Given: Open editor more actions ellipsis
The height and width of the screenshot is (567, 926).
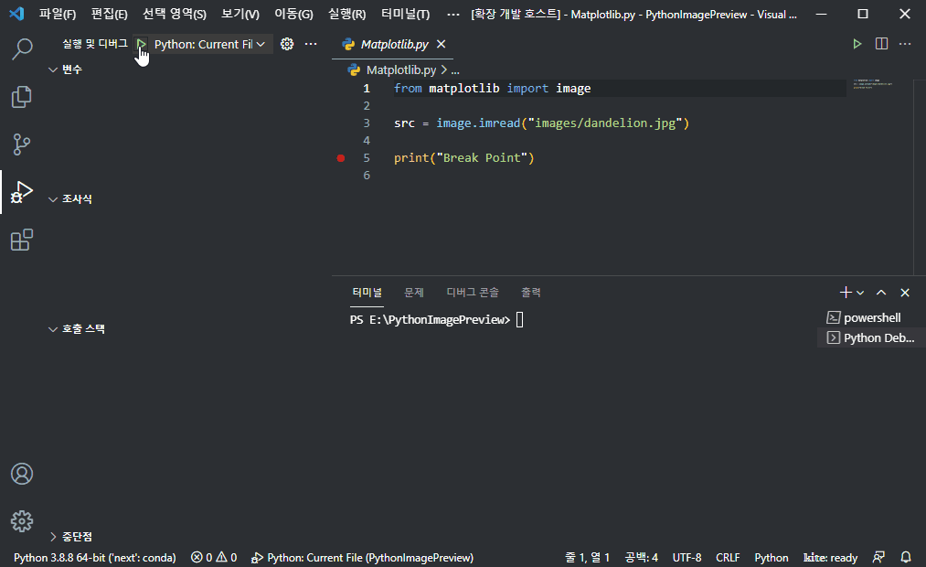Looking at the screenshot, I should coord(905,44).
